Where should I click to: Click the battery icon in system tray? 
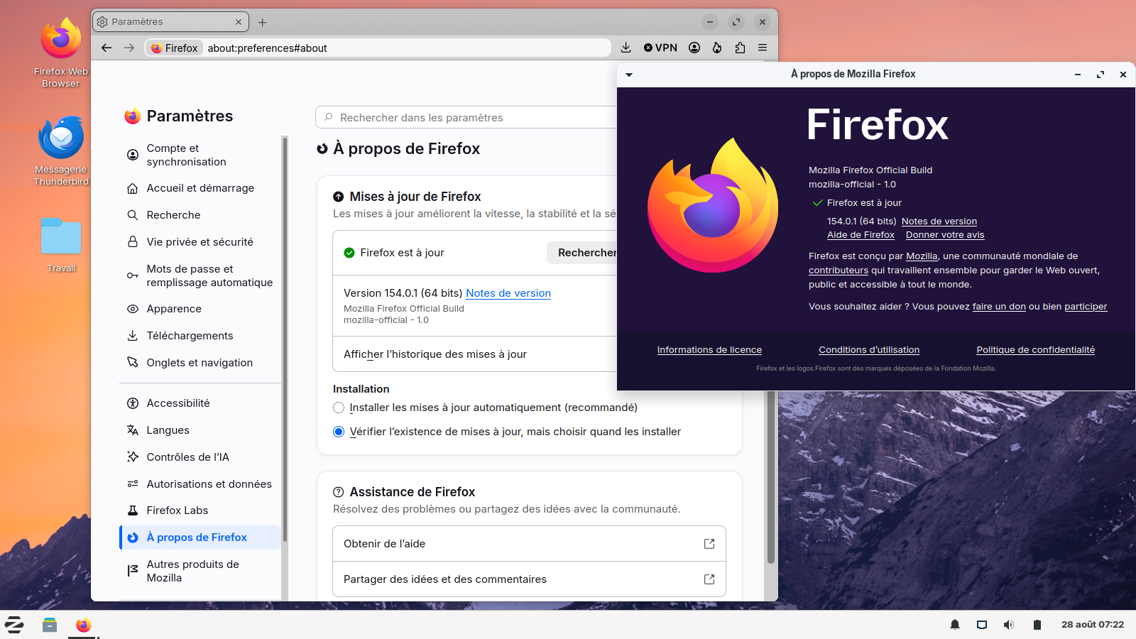point(1037,625)
